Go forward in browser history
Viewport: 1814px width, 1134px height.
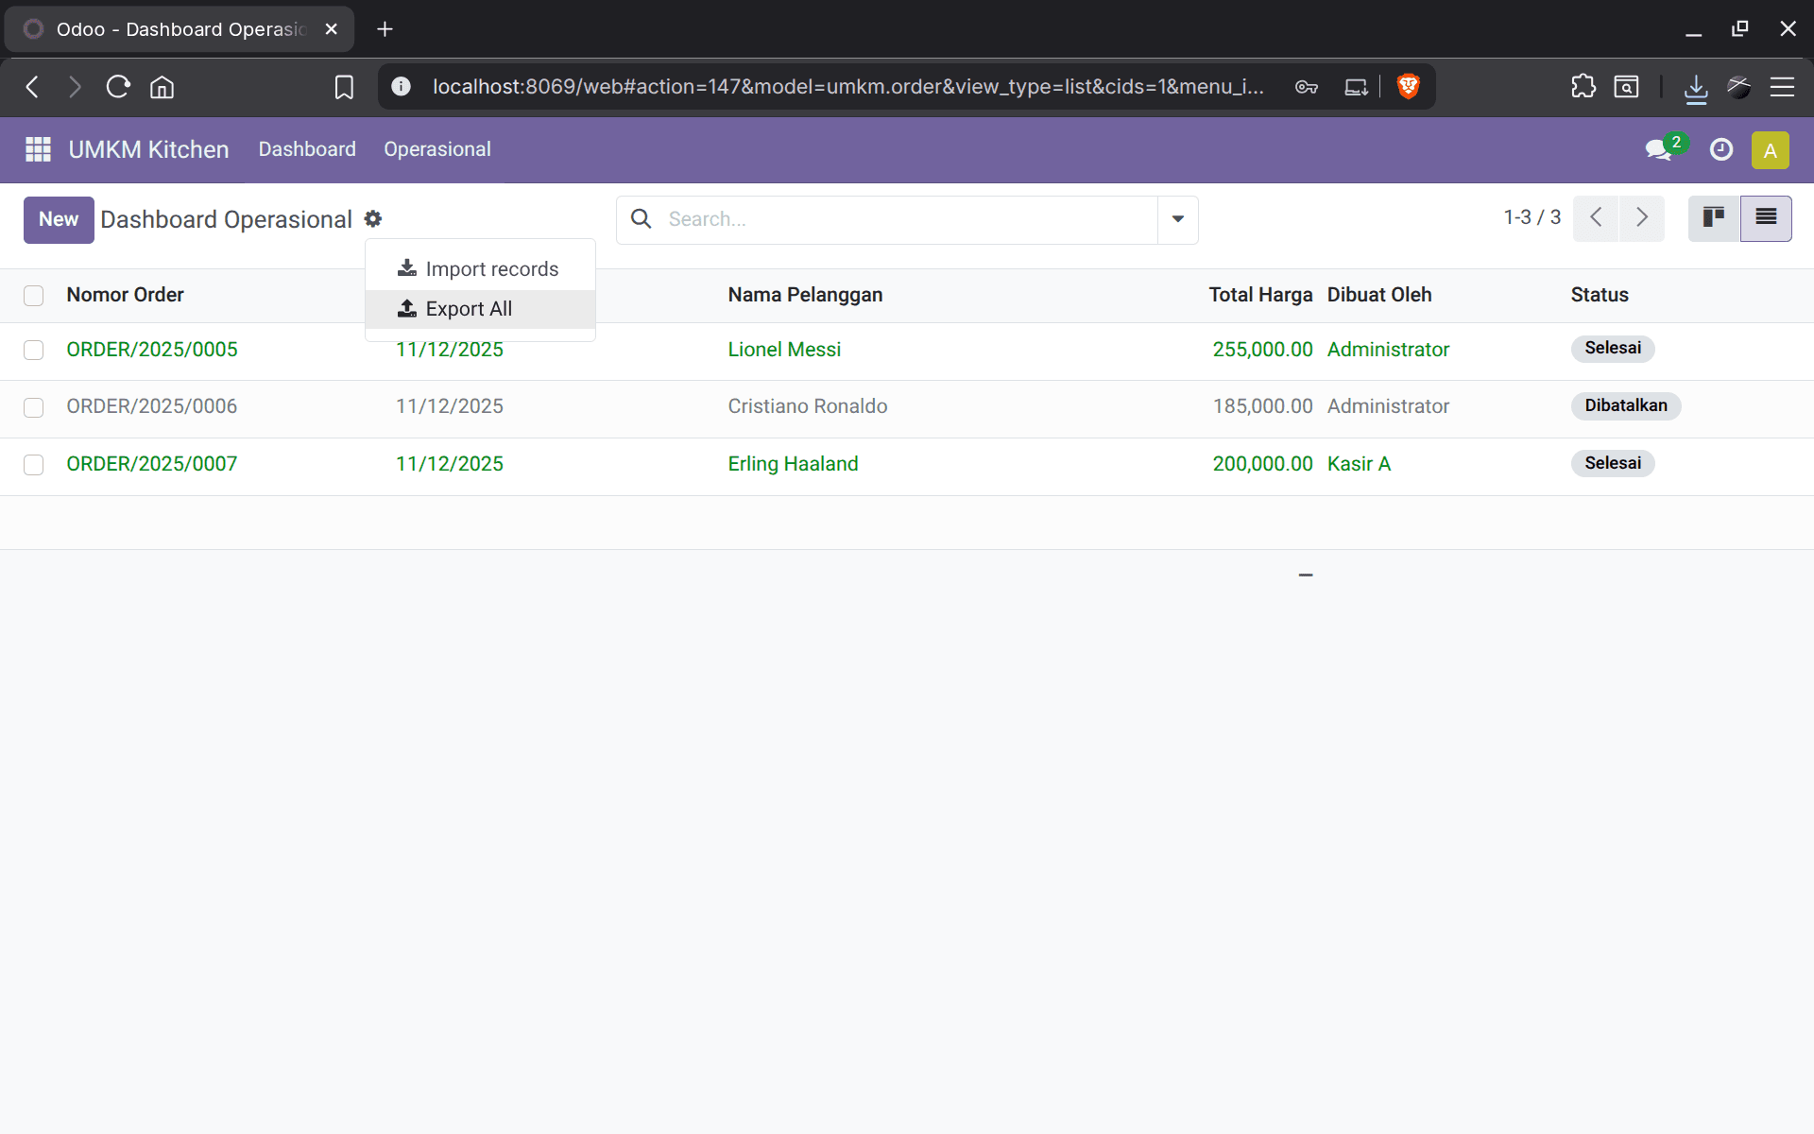[x=75, y=87]
